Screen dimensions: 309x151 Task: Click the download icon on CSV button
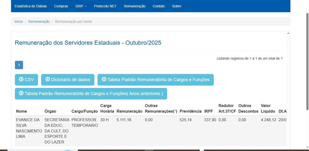(21, 79)
